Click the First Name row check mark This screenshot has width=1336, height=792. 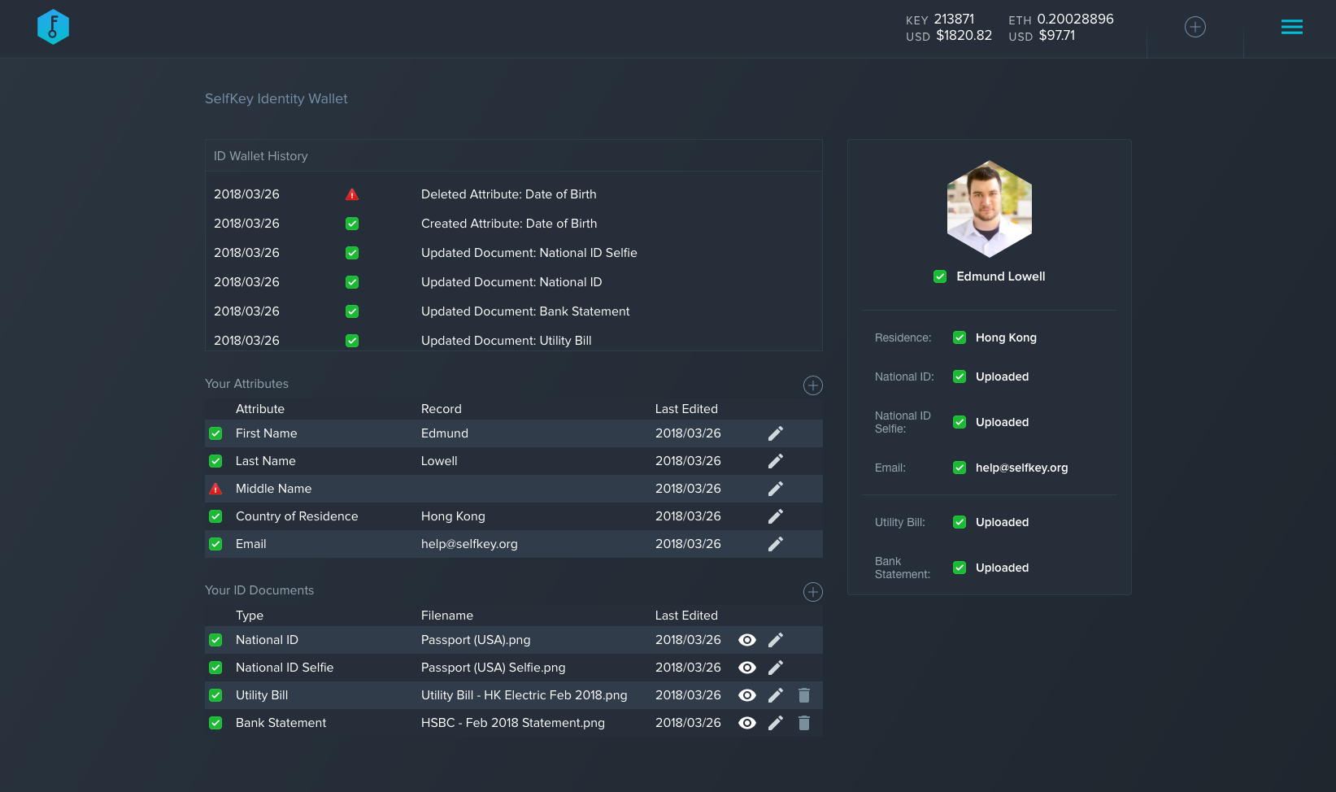tap(215, 433)
